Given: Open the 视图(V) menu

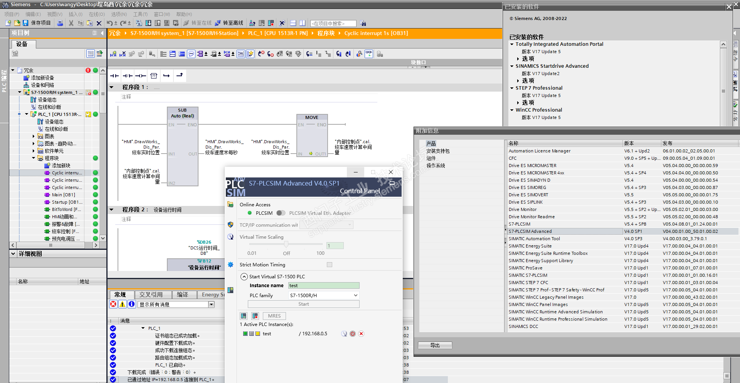Looking at the screenshot, I should click(x=55, y=14).
